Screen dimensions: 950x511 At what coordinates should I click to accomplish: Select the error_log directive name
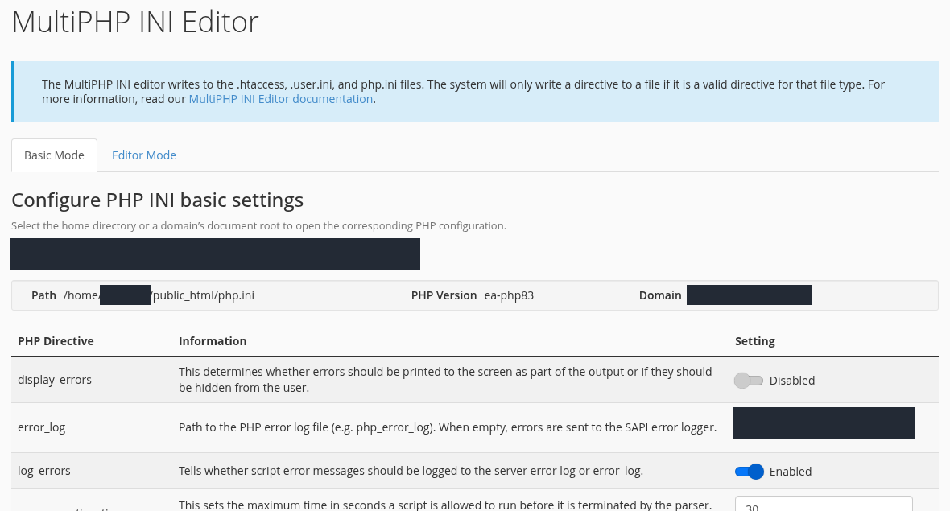(41, 427)
